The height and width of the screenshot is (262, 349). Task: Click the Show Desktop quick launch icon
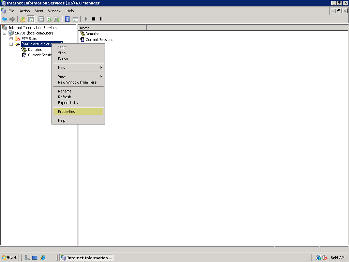[x=35, y=258]
